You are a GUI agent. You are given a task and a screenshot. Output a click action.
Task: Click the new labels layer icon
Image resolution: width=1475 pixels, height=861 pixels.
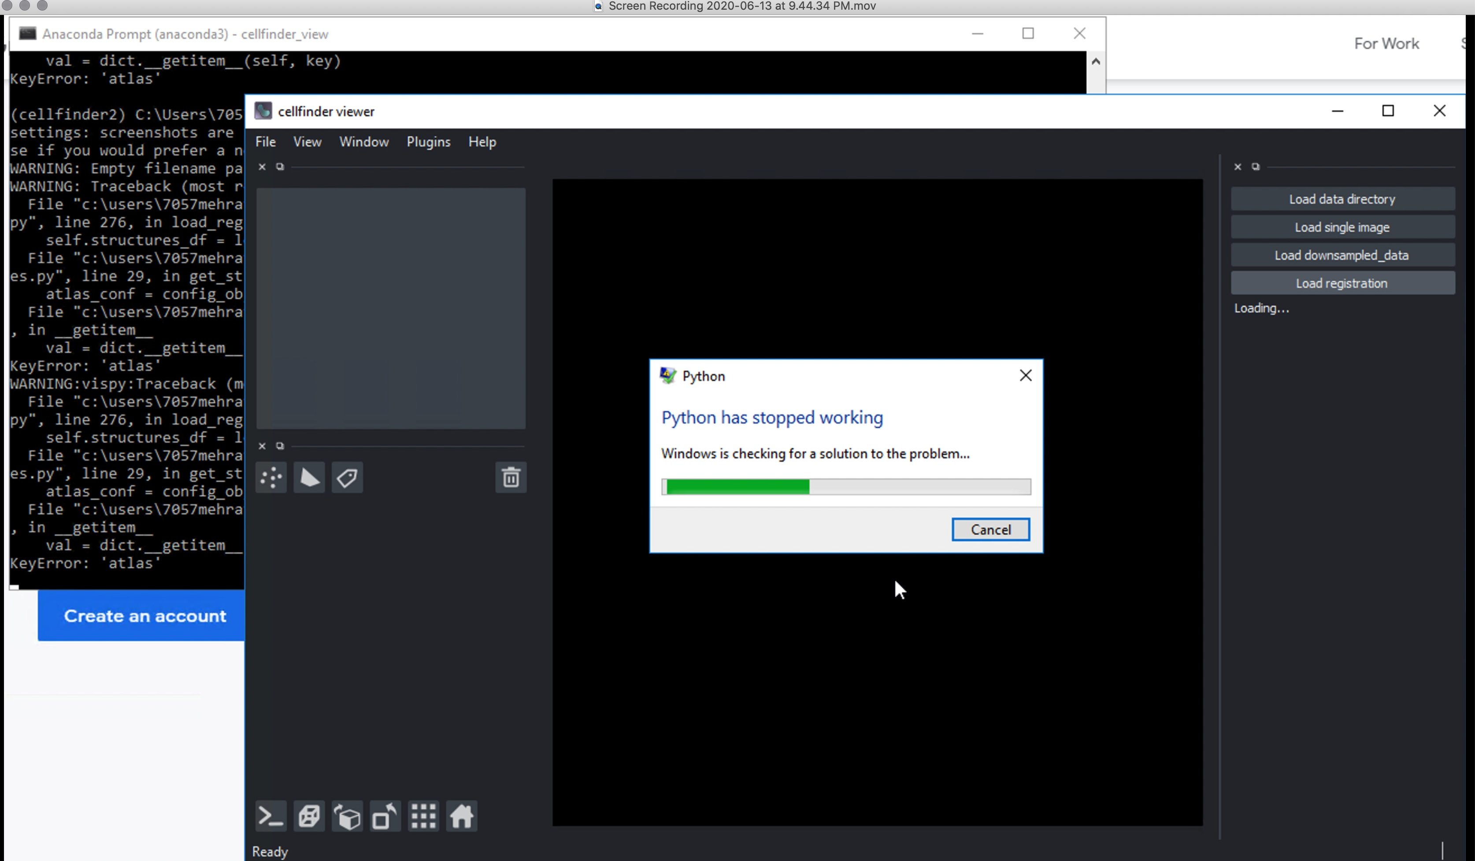pyautogui.click(x=347, y=478)
